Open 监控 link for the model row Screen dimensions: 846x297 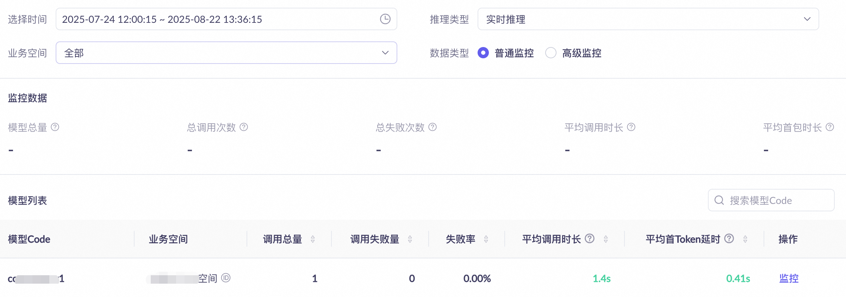789,278
